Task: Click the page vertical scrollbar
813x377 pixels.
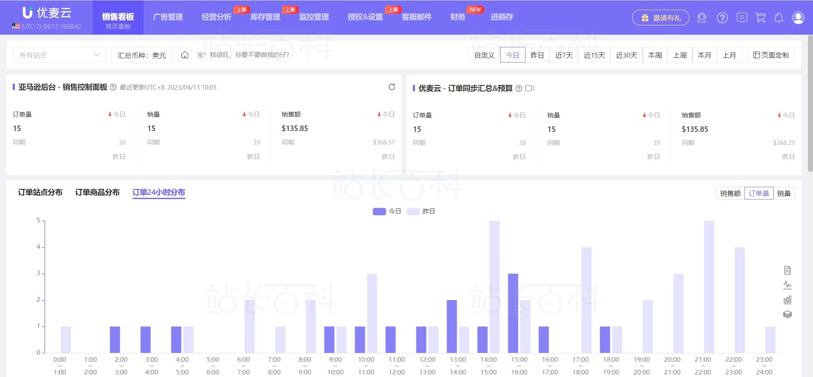Action: coord(810,104)
